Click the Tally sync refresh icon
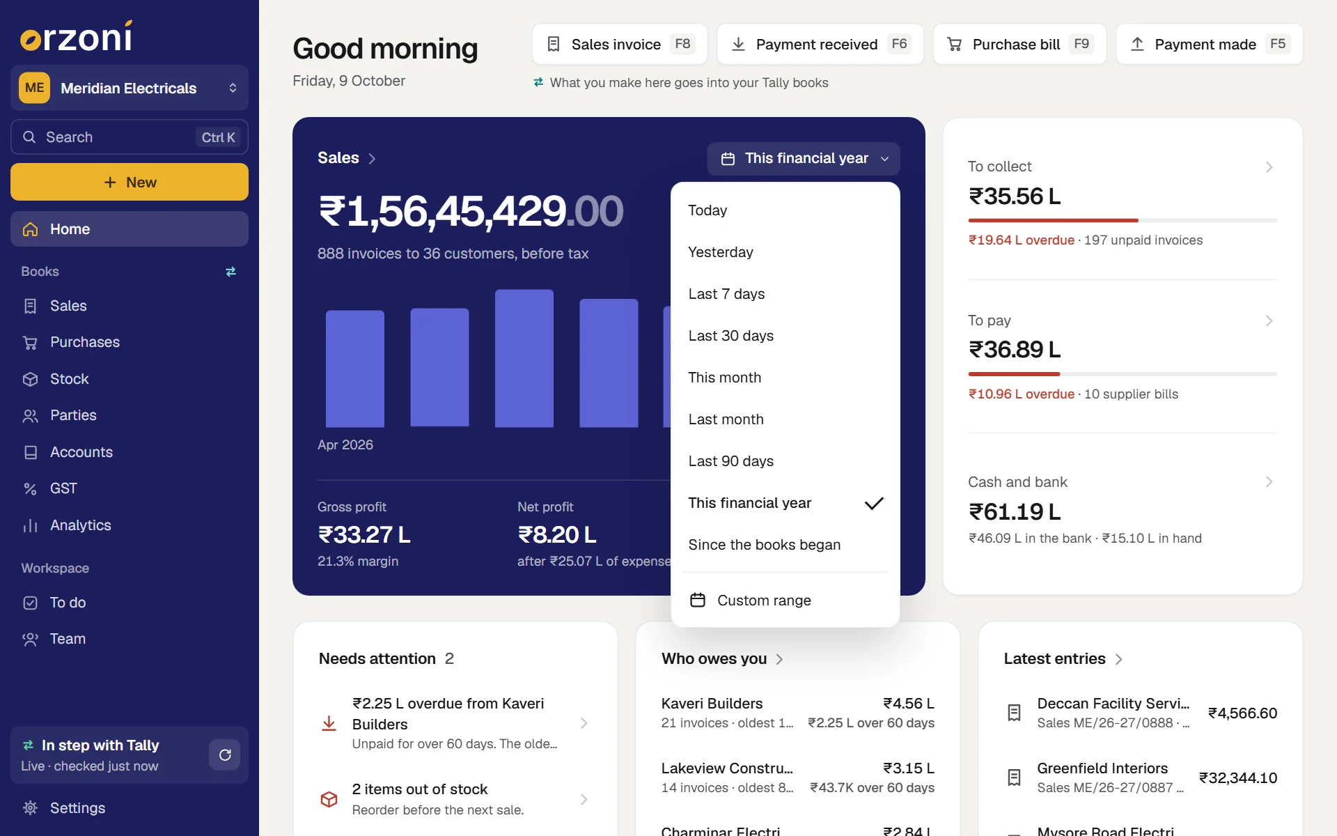The height and width of the screenshot is (836, 1337). pos(225,755)
